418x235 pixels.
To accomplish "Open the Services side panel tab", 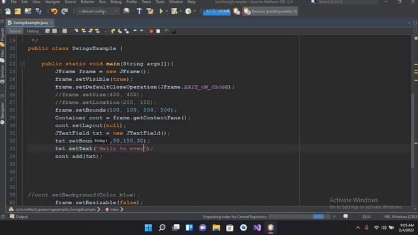I will [x=3, y=74].
